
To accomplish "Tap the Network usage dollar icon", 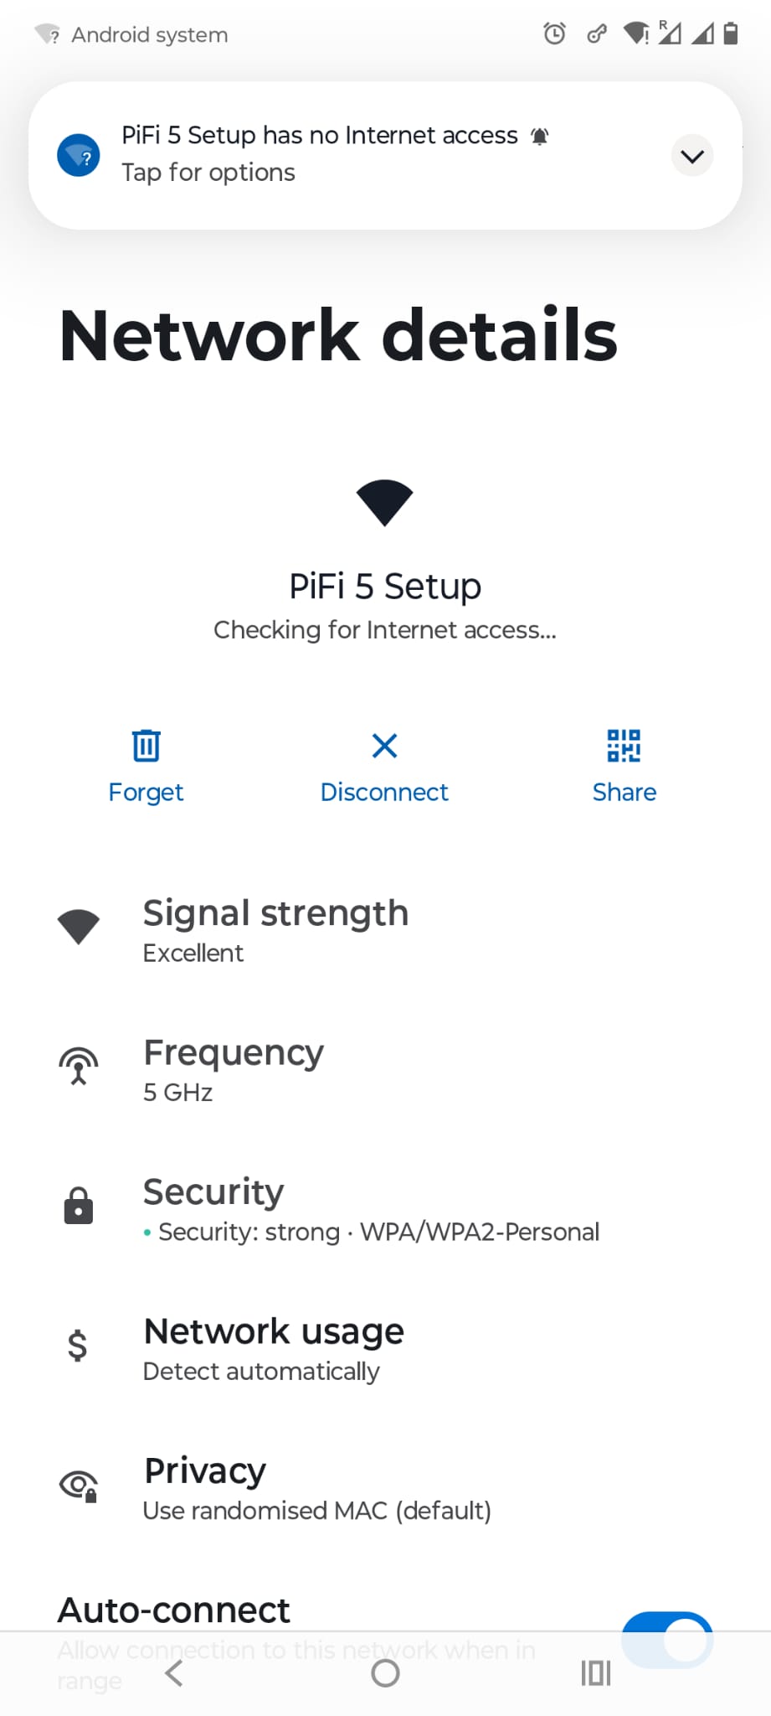I will pyautogui.click(x=78, y=1345).
